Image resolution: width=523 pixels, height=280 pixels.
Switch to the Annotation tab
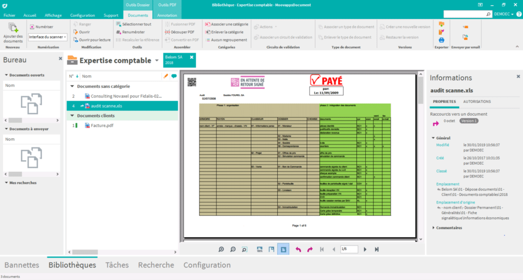tap(167, 15)
